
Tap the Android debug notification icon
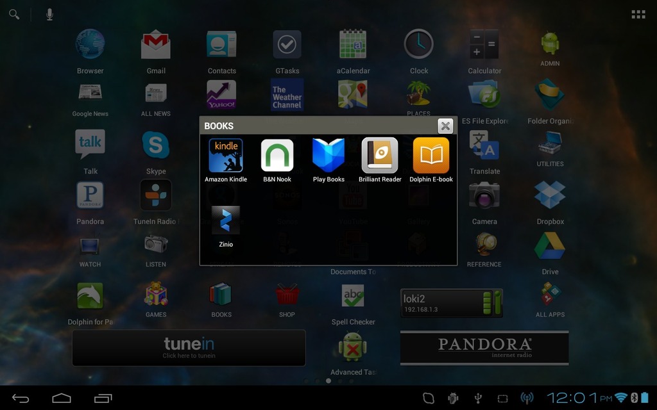(453, 398)
